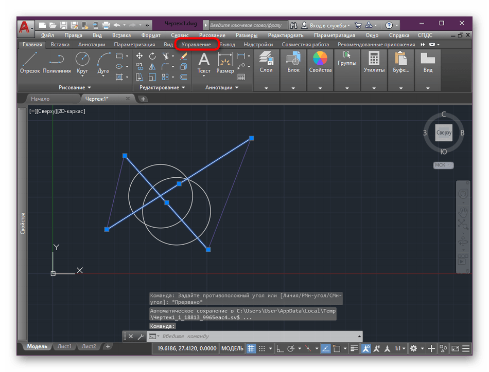Open the annotation scale 1:1 dropdown

pos(400,349)
